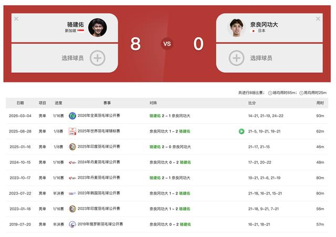Click the 2026 All England Open logo
Screen dimensions: 336x237
pos(72,116)
